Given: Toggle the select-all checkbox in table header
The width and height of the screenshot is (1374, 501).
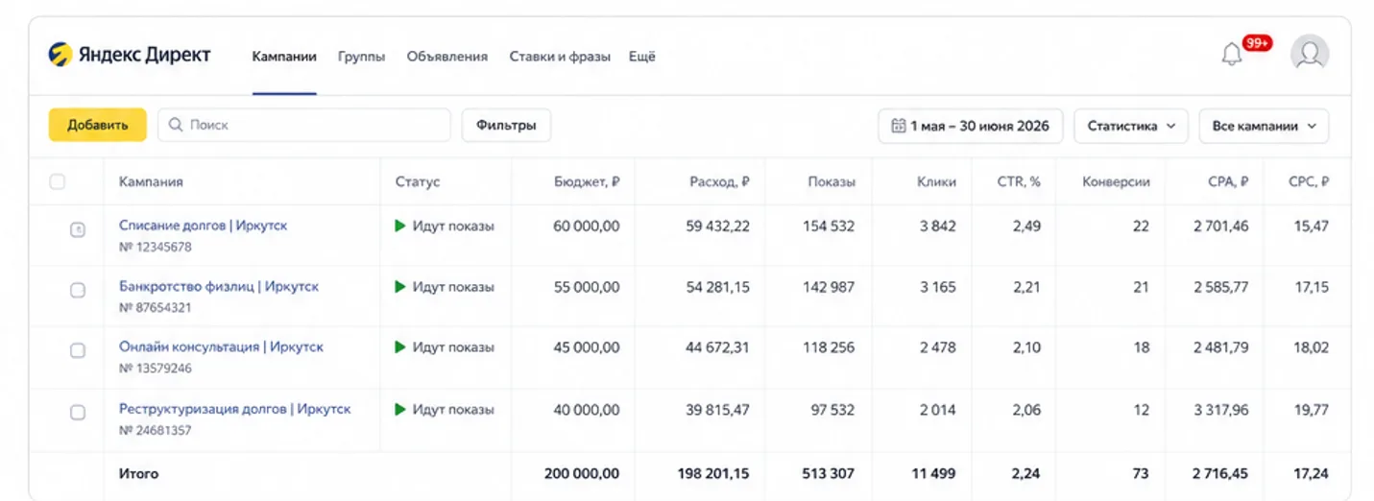Looking at the screenshot, I should [x=57, y=181].
